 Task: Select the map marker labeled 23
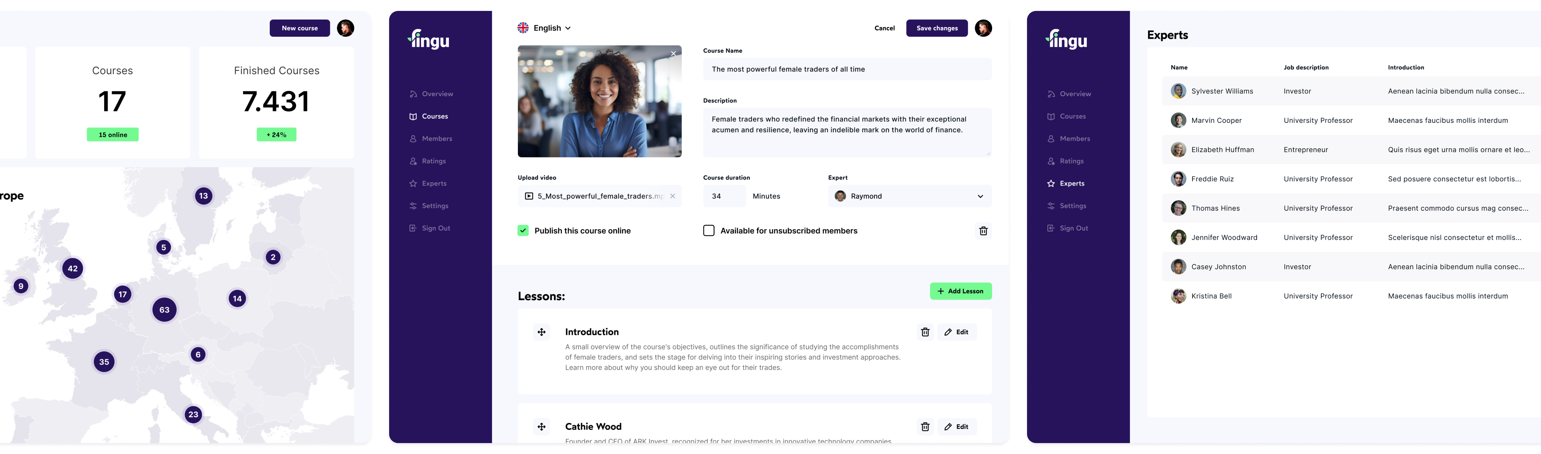(193, 414)
